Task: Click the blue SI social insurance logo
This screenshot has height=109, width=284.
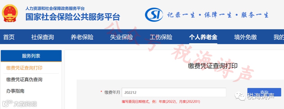Action: coord(154,14)
